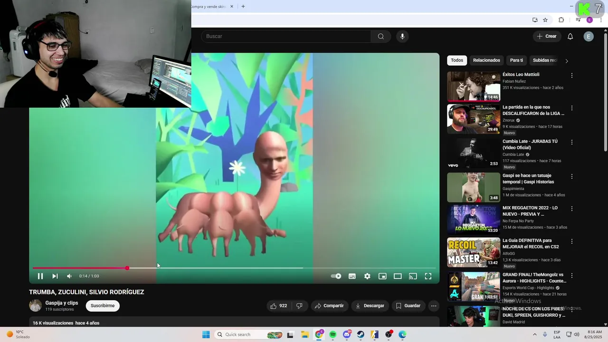608x342 pixels.
Task: Open the Cast to TV icon
Action: click(413, 276)
